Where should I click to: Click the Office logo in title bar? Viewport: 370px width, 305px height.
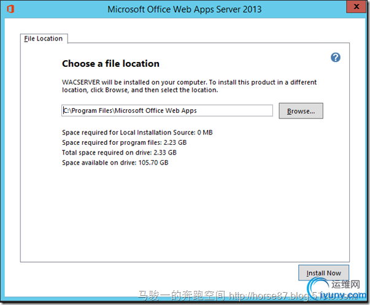pyautogui.click(x=10, y=9)
